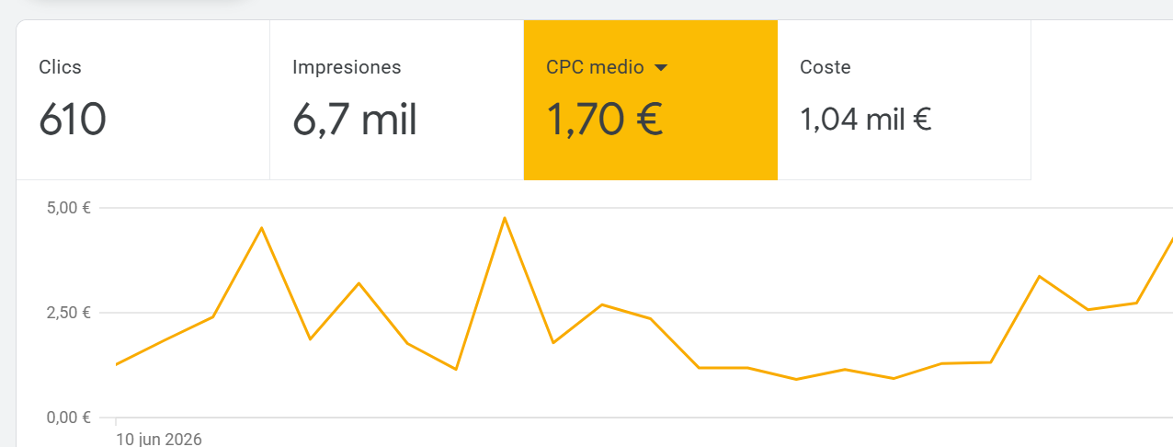1173x447 pixels.
Task: Click the 1,70 € average CPC value
Action: [604, 120]
